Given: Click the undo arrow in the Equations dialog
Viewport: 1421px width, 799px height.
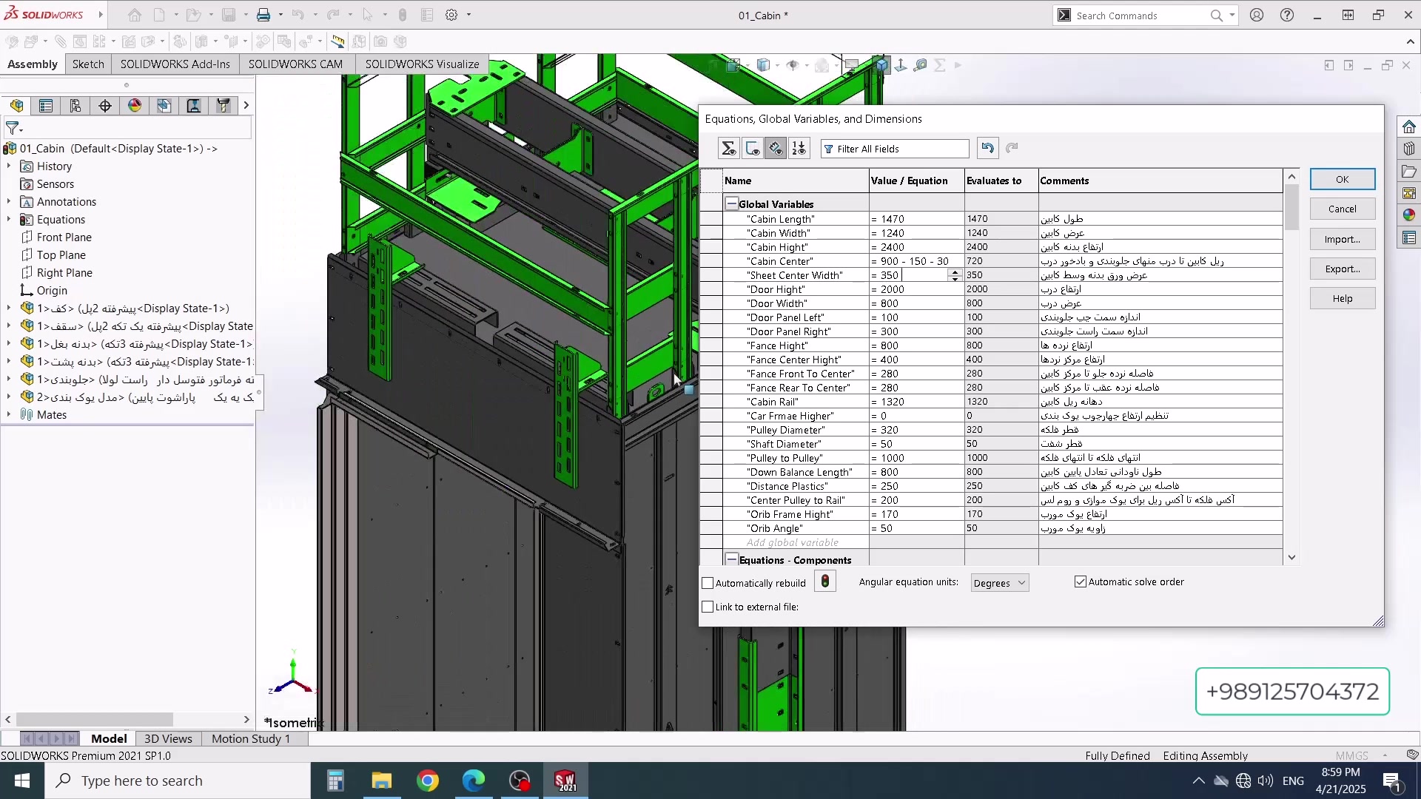Looking at the screenshot, I should tap(987, 149).
